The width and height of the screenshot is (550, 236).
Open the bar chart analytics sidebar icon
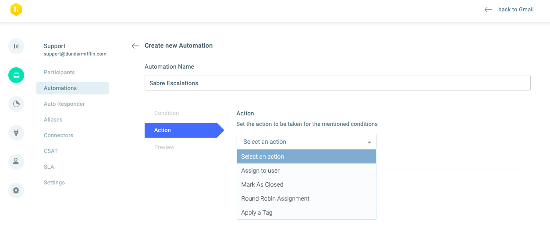[x=16, y=46]
